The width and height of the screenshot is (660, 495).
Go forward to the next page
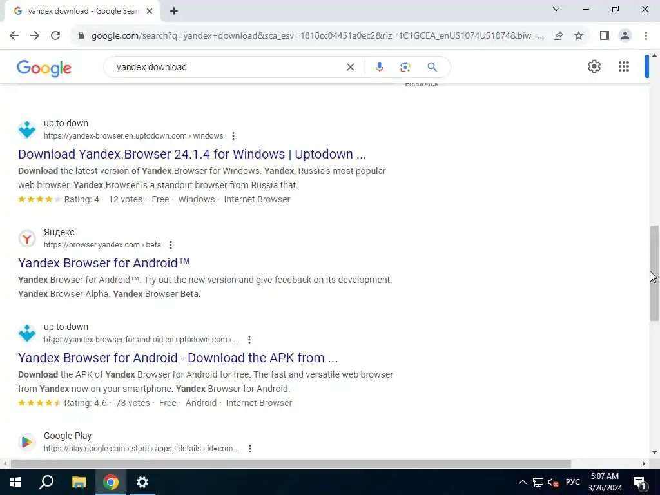(35, 35)
